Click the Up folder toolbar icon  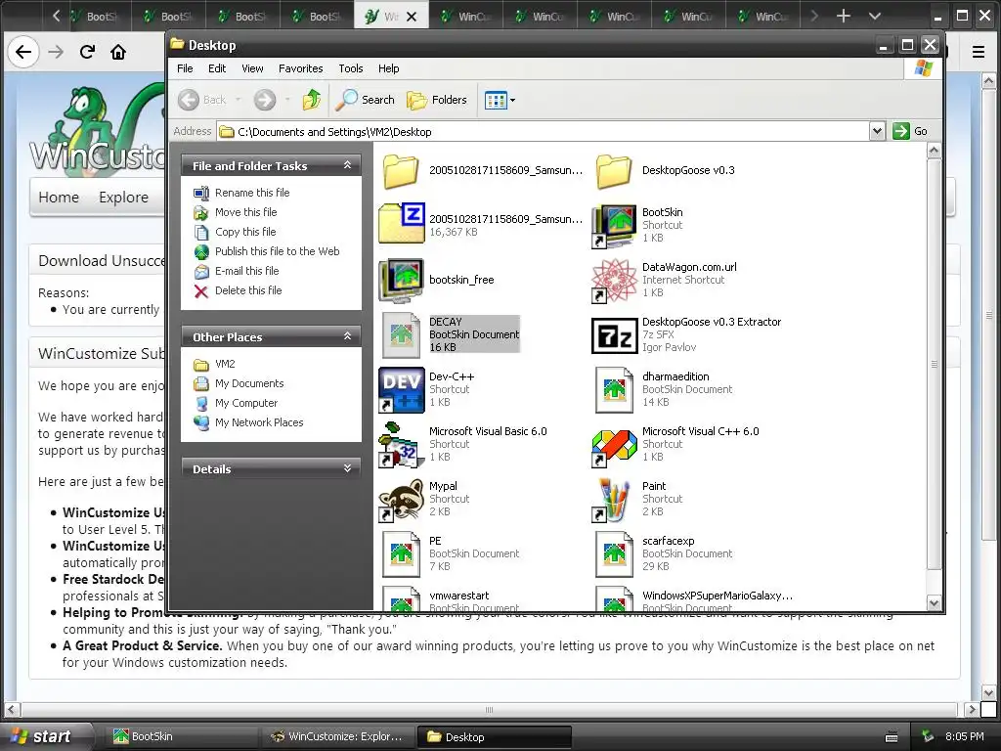[312, 100]
